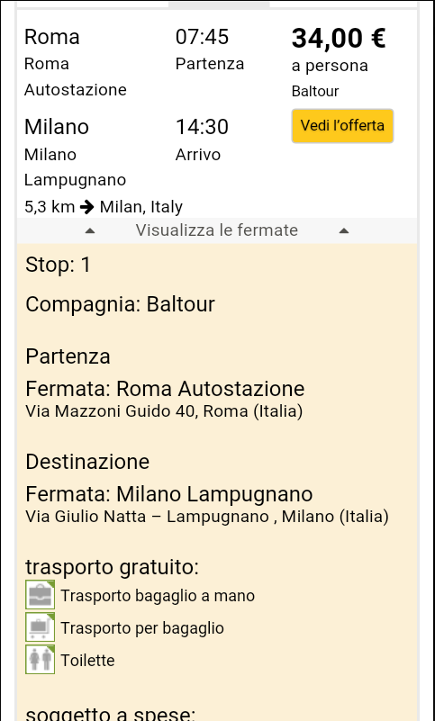Click the hand luggage briefcase icon
435x721 pixels.
pos(40,595)
